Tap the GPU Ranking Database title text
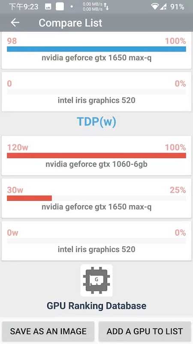The width and height of the screenshot is (193, 344). coord(96,306)
